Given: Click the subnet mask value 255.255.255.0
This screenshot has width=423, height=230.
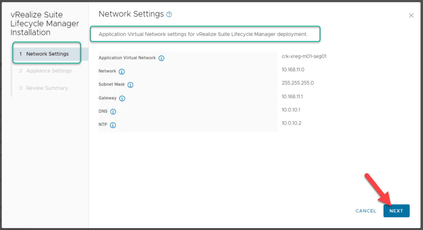Looking at the screenshot, I should tap(298, 83).
